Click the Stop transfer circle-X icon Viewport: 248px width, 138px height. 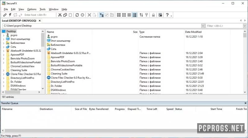point(82,15)
